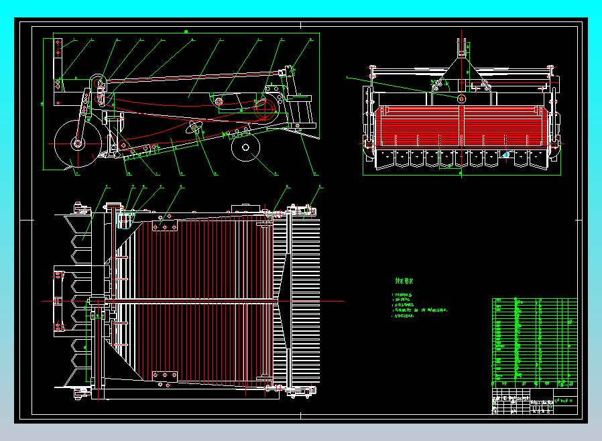
Task: Click the technical requirements notes paragraph
Action: (x=420, y=305)
